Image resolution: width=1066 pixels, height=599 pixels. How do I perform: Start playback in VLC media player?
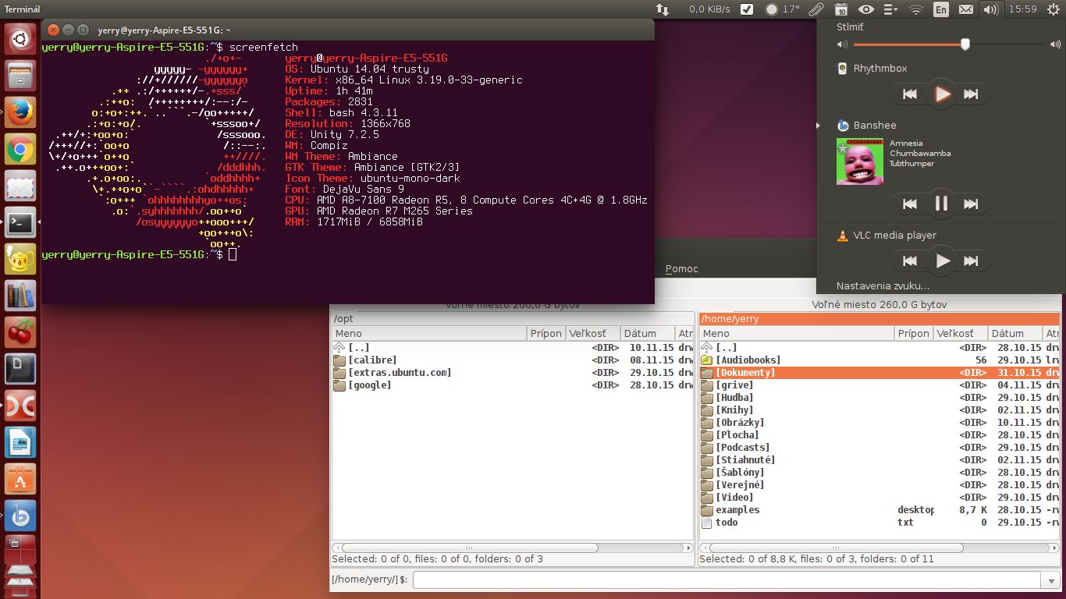(943, 261)
